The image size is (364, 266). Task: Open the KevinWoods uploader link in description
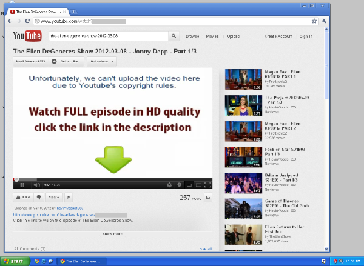70,208
